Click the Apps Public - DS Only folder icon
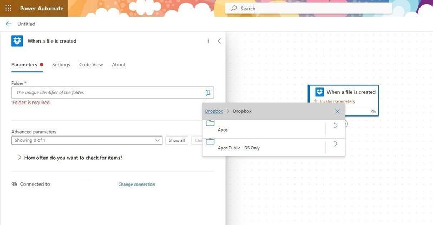433x225 pixels. tap(210, 141)
